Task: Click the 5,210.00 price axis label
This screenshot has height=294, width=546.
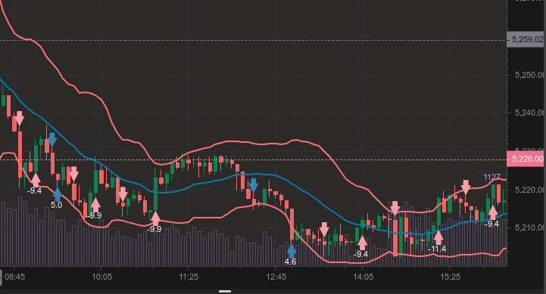Action: [x=530, y=227]
